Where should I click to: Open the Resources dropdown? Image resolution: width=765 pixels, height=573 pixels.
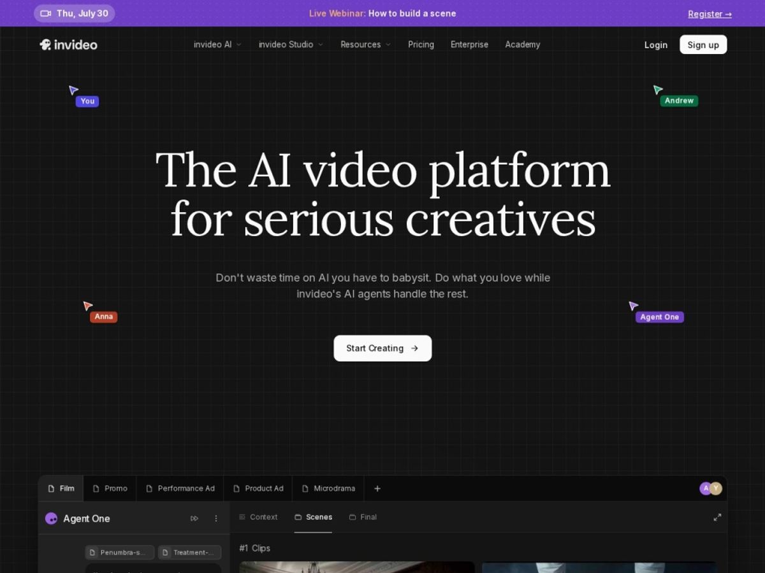pos(365,45)
